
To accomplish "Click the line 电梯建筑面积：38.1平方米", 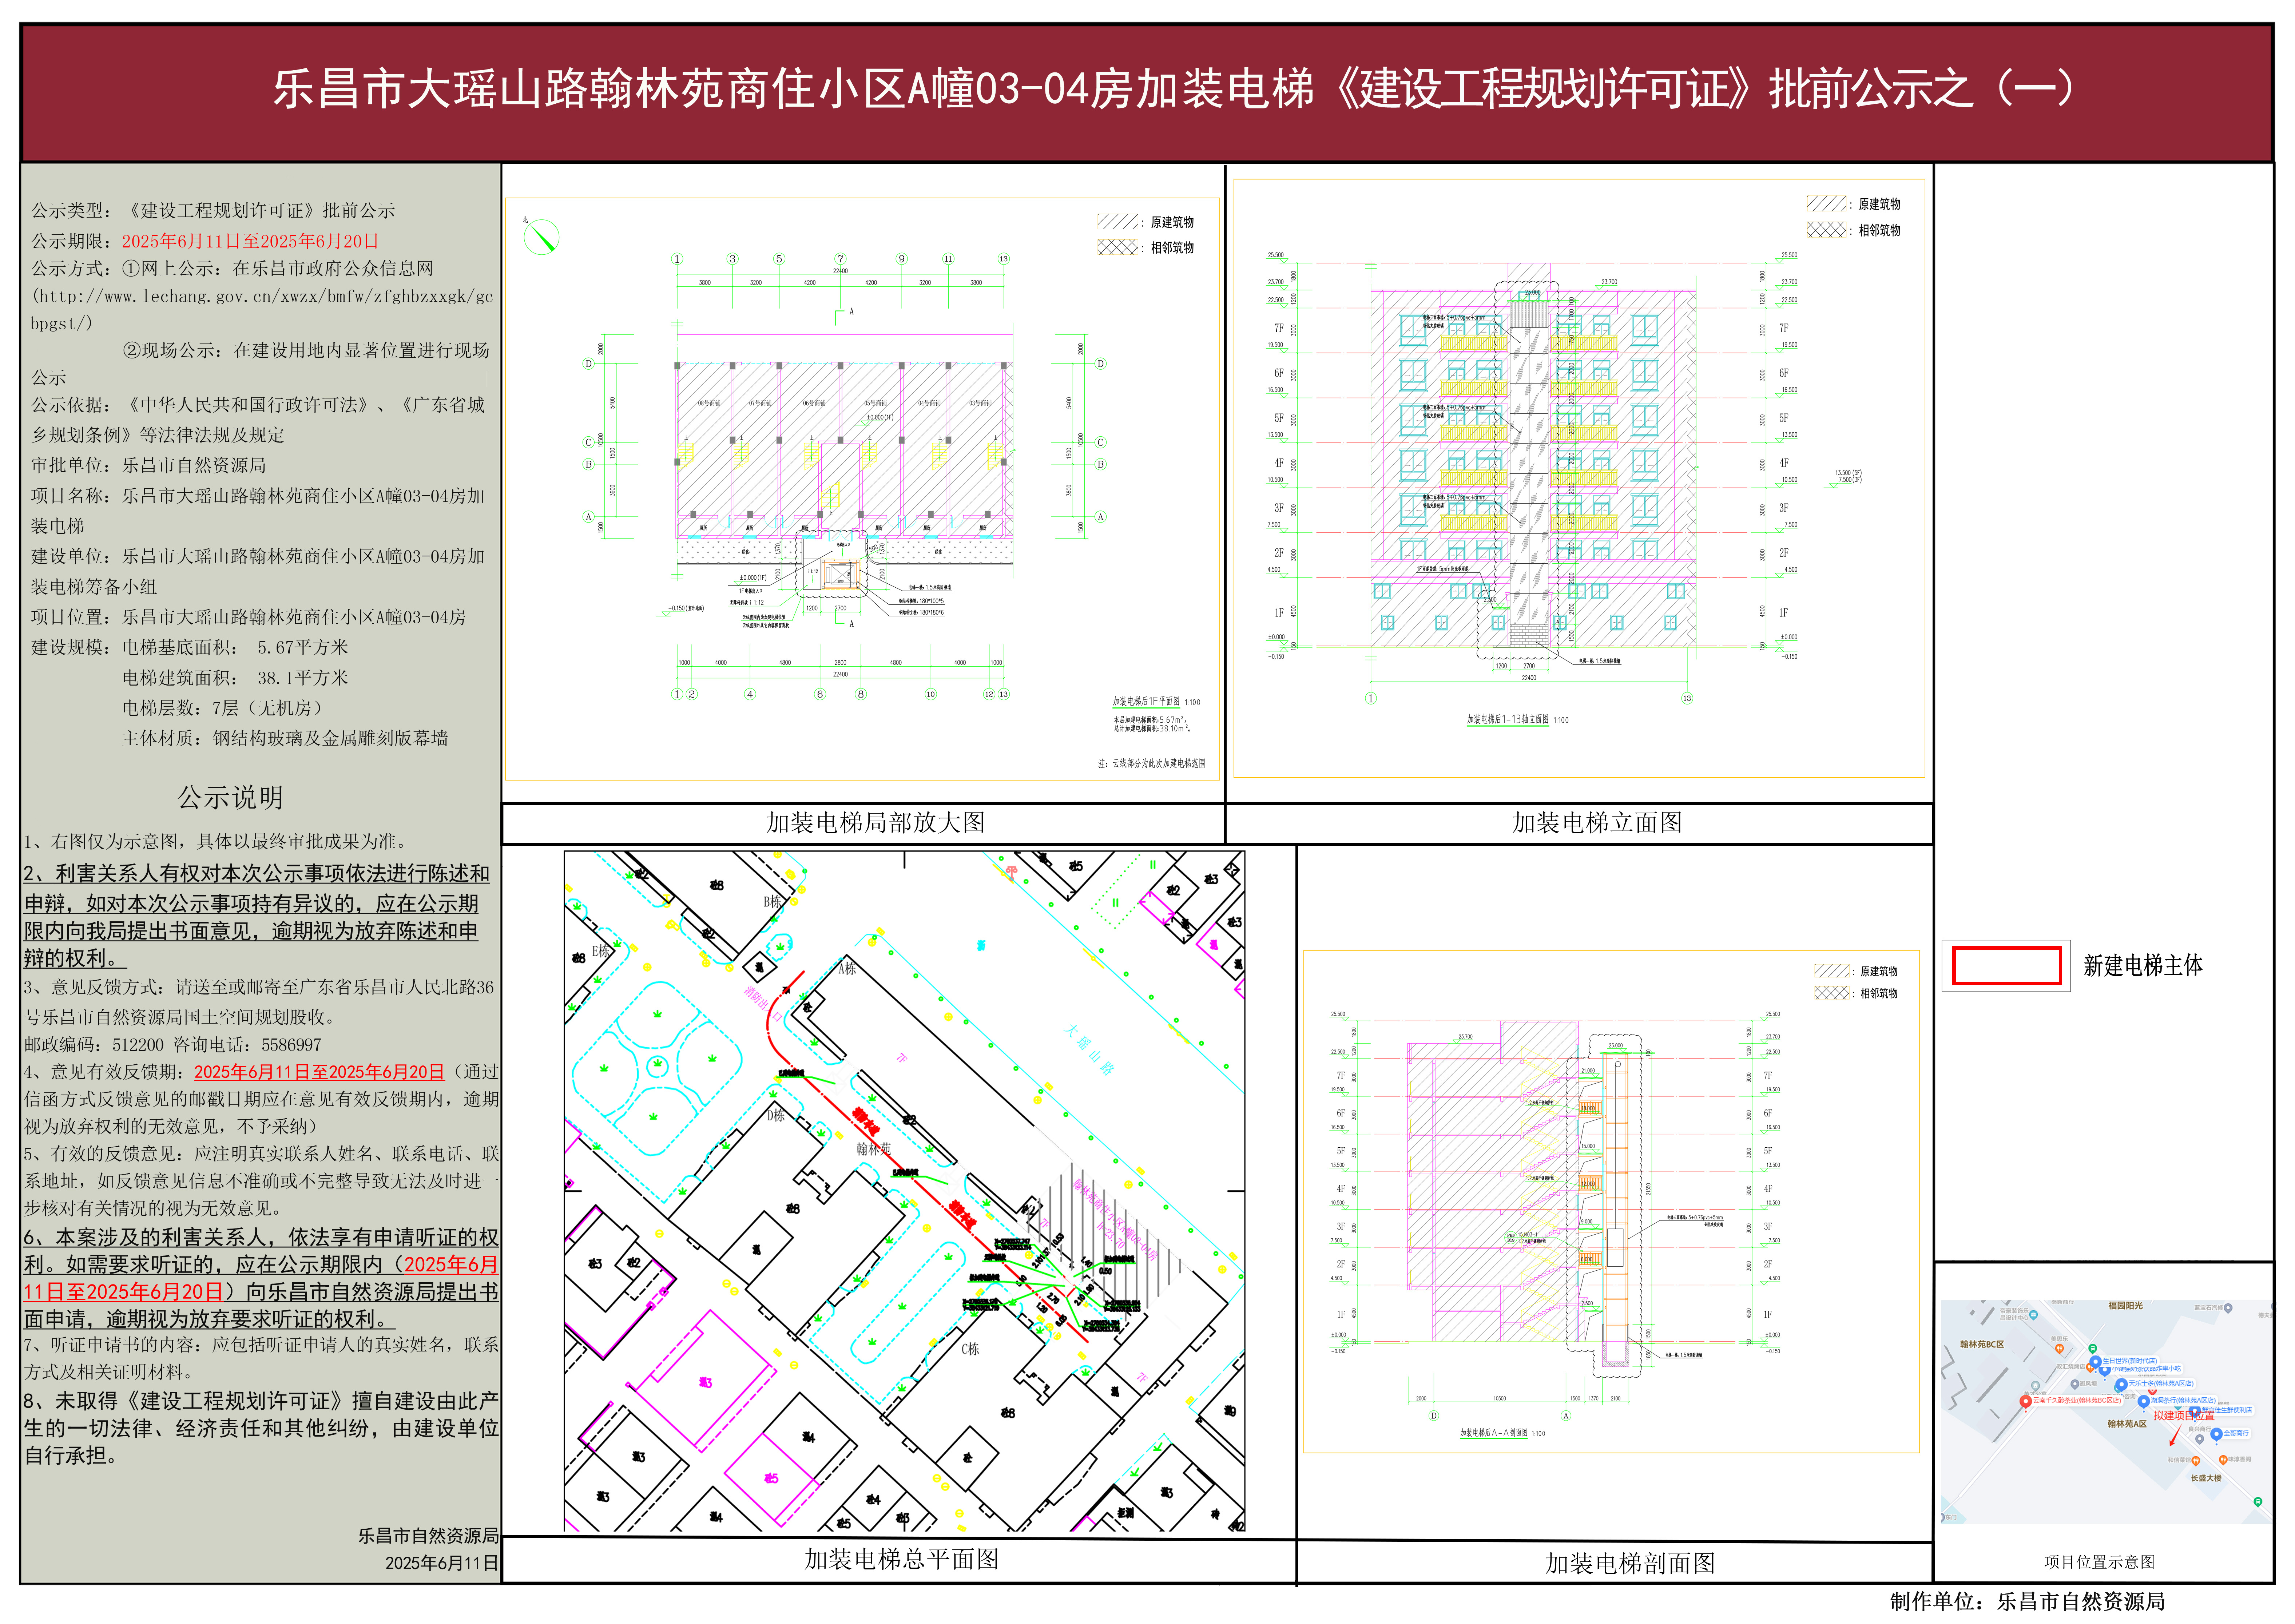I will (x=235, y=678).
